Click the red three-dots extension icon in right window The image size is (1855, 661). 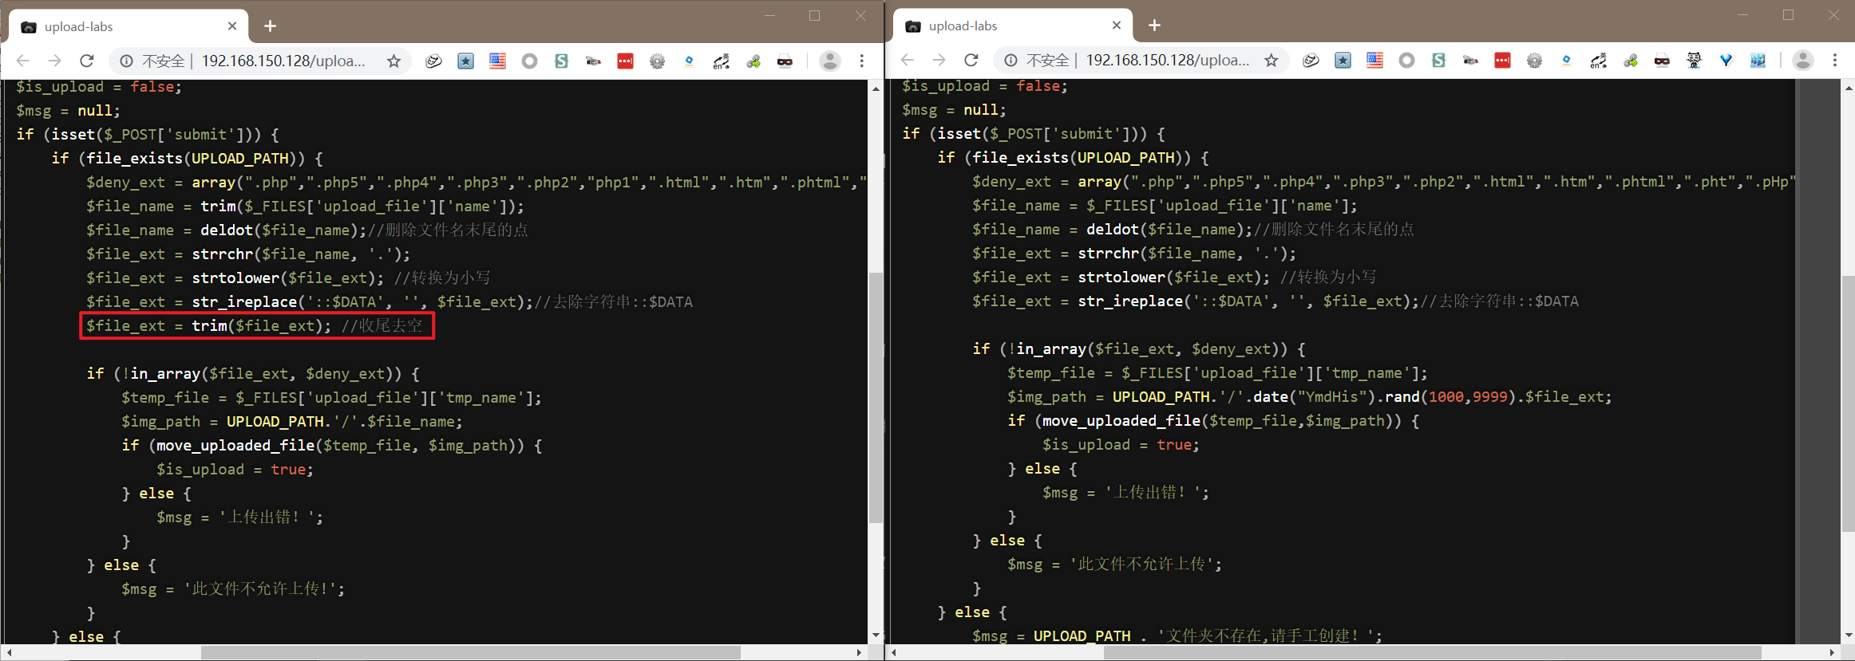[x=1502, y=60]
